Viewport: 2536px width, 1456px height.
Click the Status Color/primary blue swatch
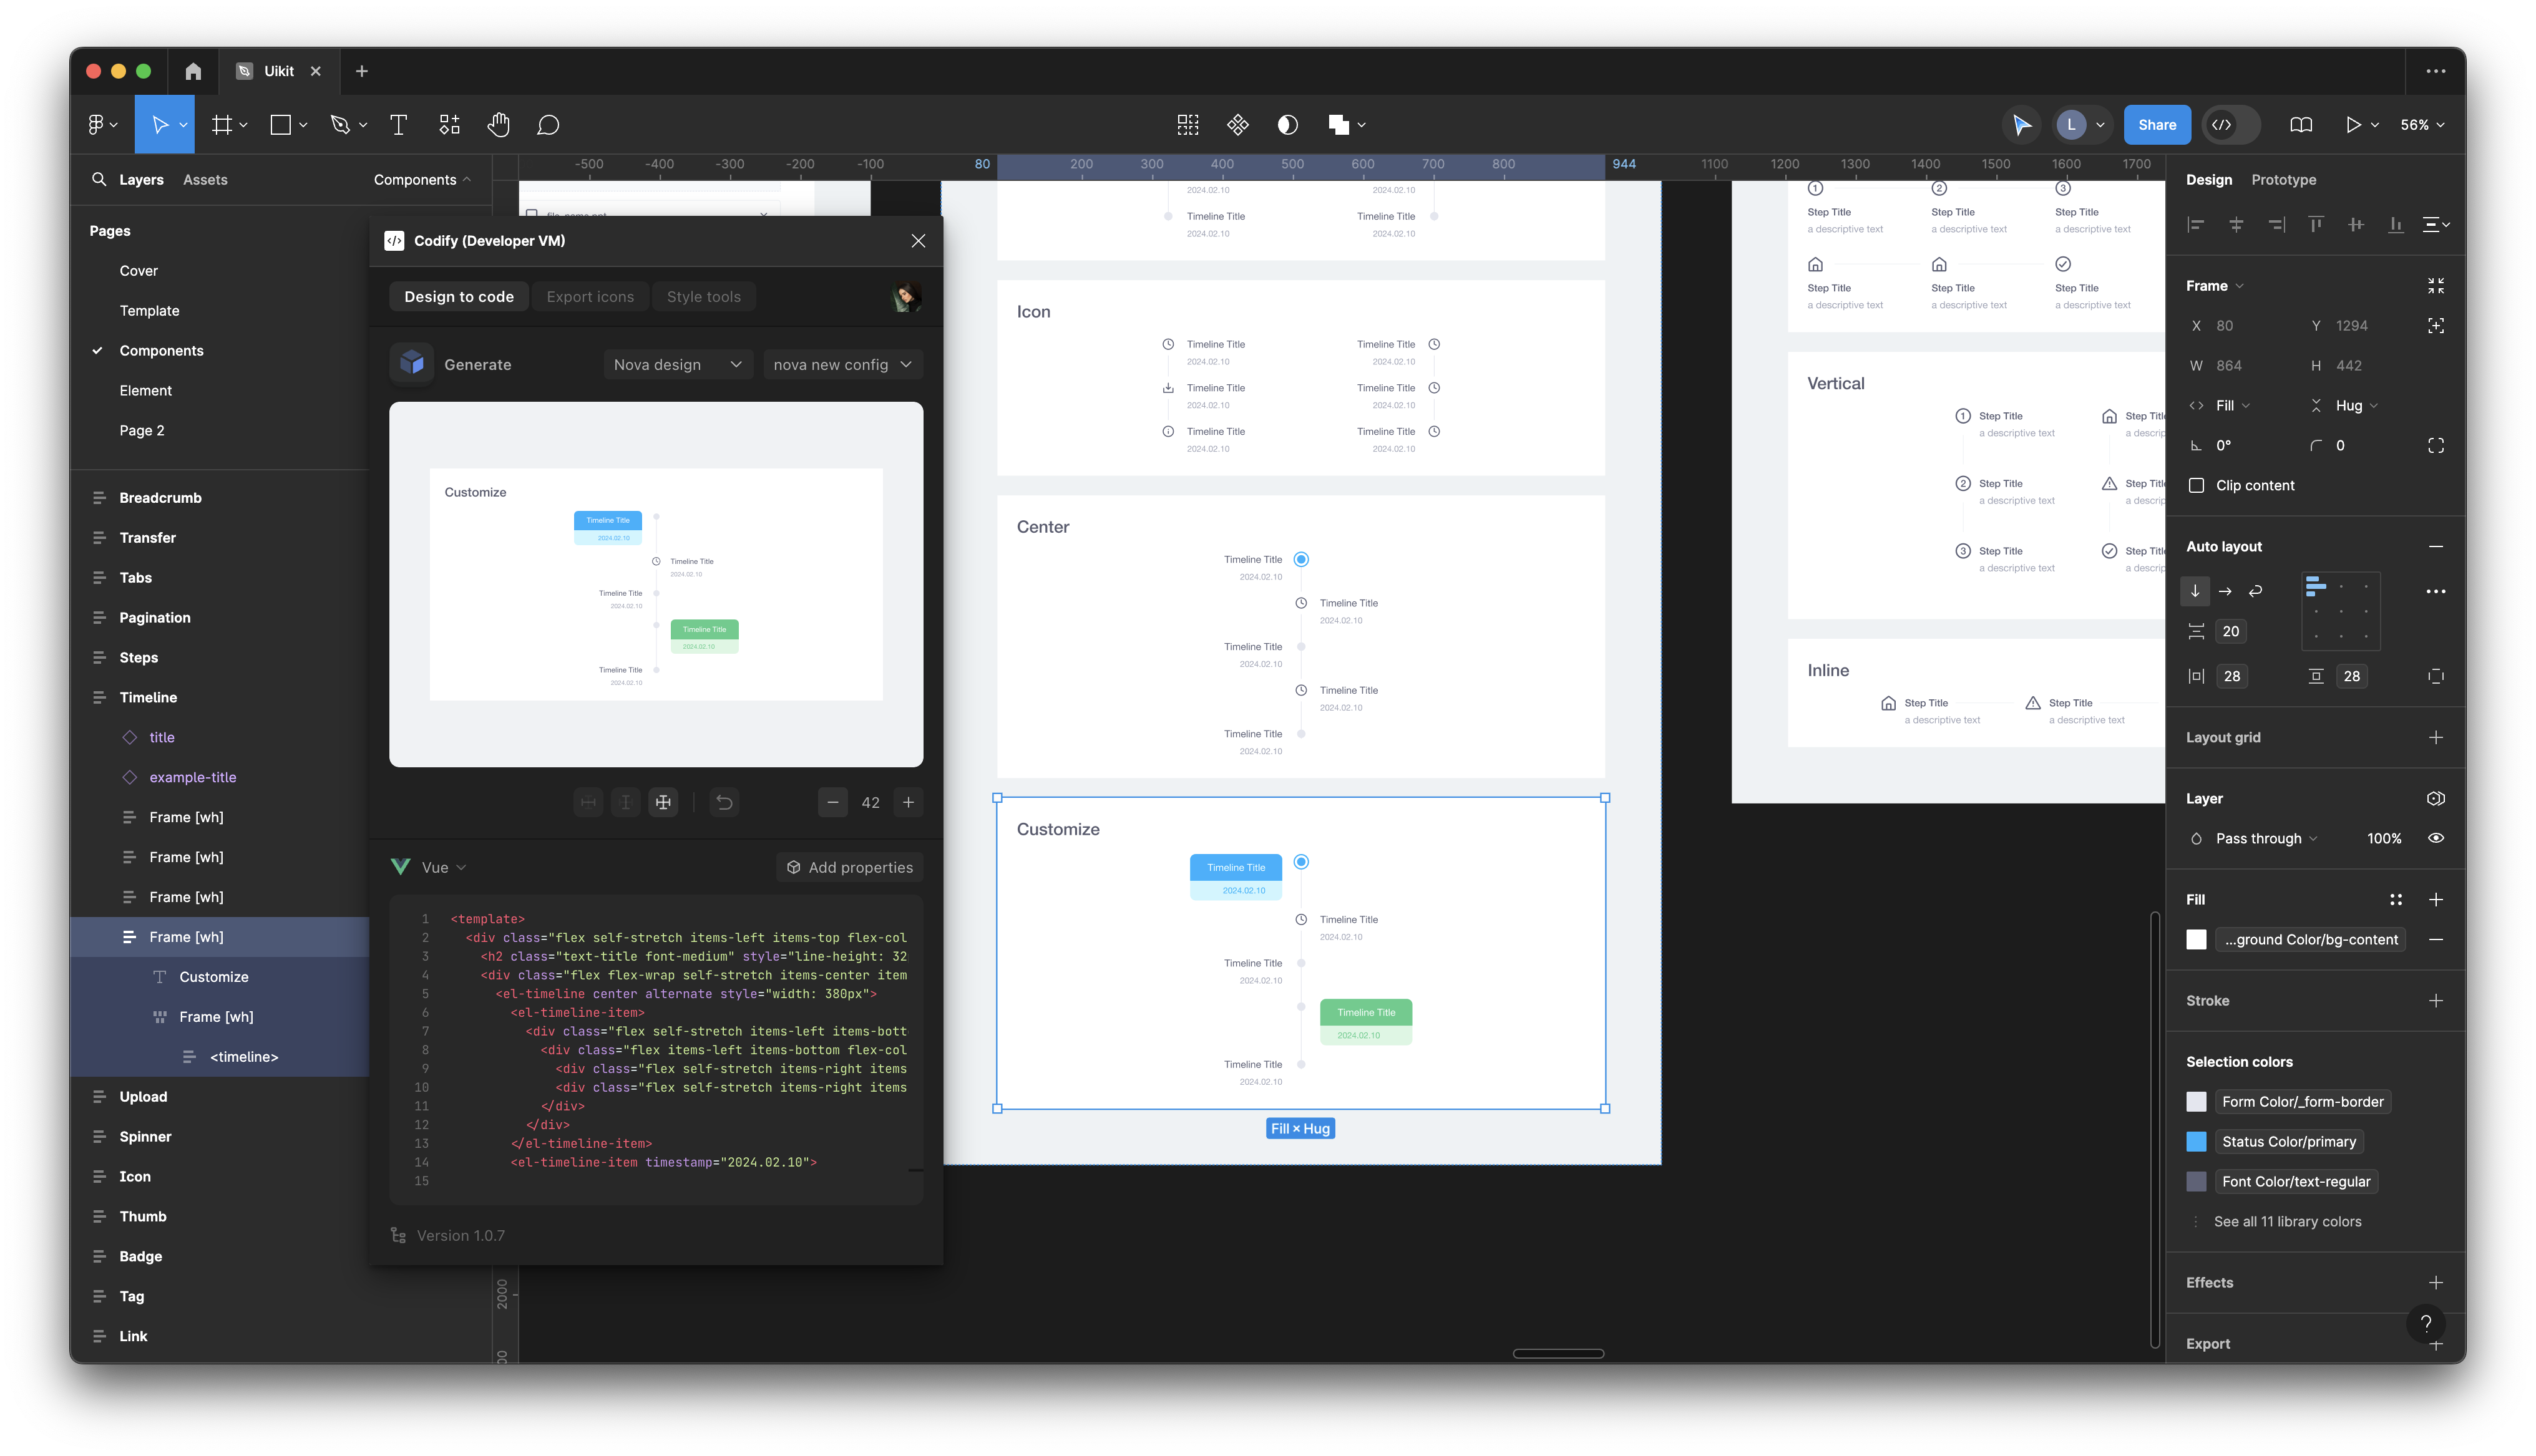click(2196, 1142)
